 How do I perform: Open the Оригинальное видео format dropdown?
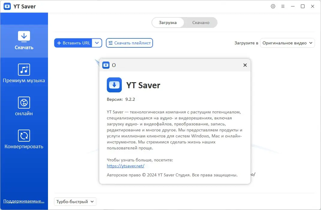(287, 43)
